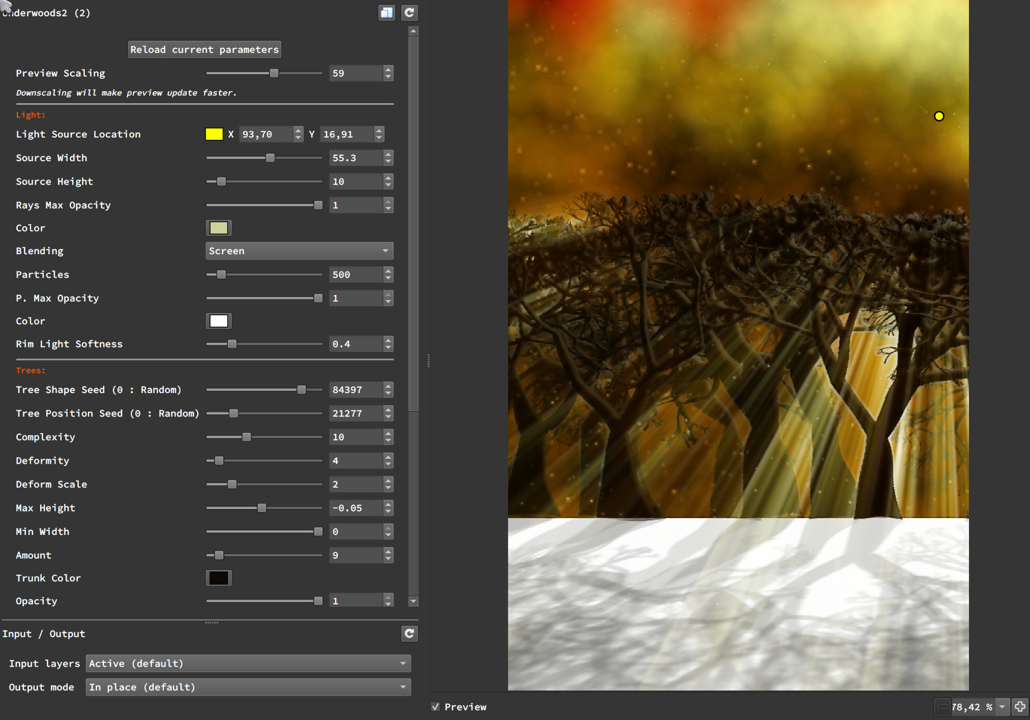Click the preview zoom out minus icon
The width and height of the screenshot is (1030, 720).
(x=942, y=707)
